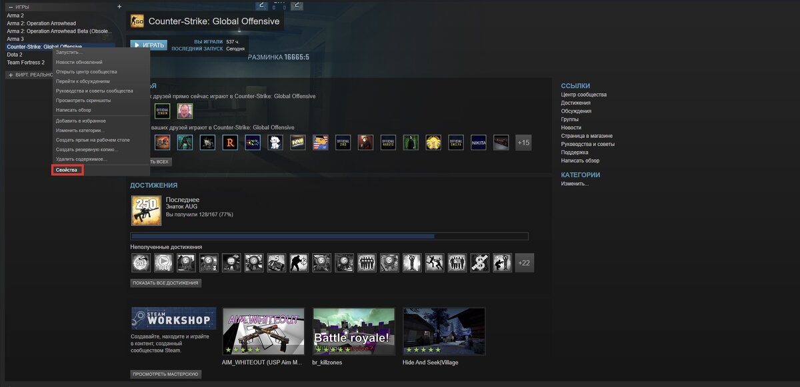Click the achievements progress bar
This screenshot has width=800, height=387.
click(329, 236)
